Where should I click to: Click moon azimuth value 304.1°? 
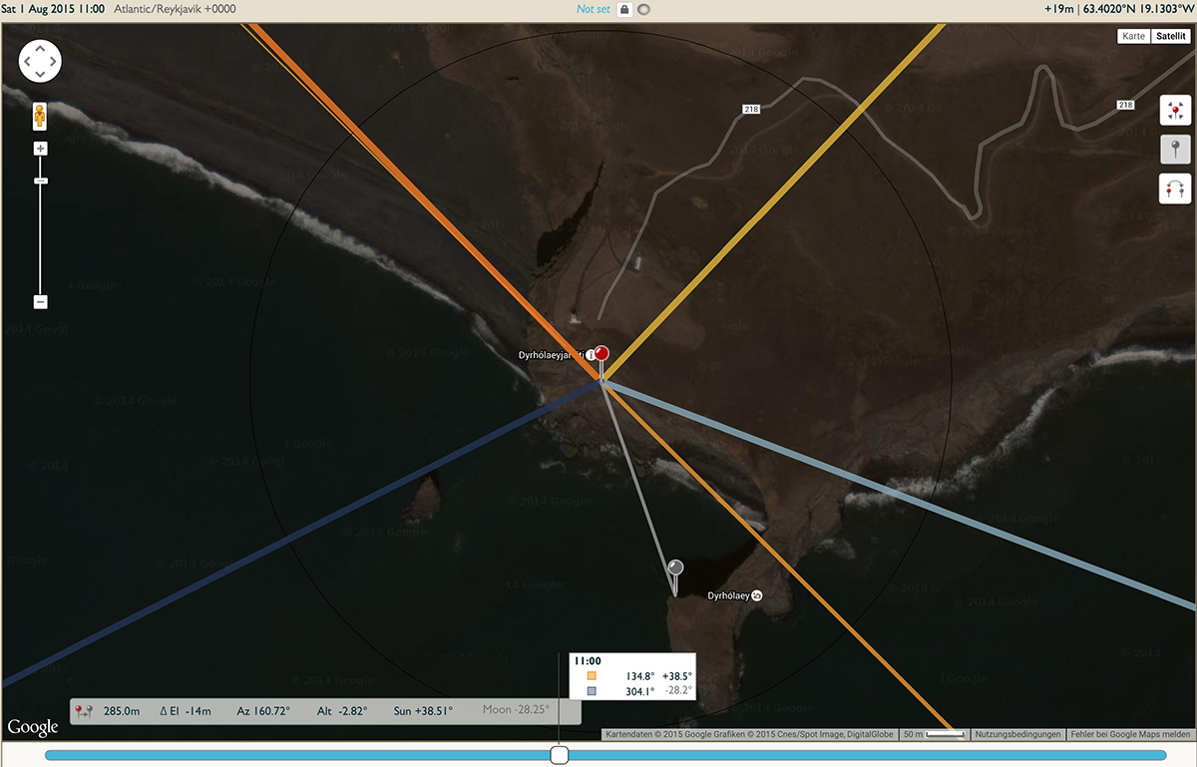pos(638,690)
